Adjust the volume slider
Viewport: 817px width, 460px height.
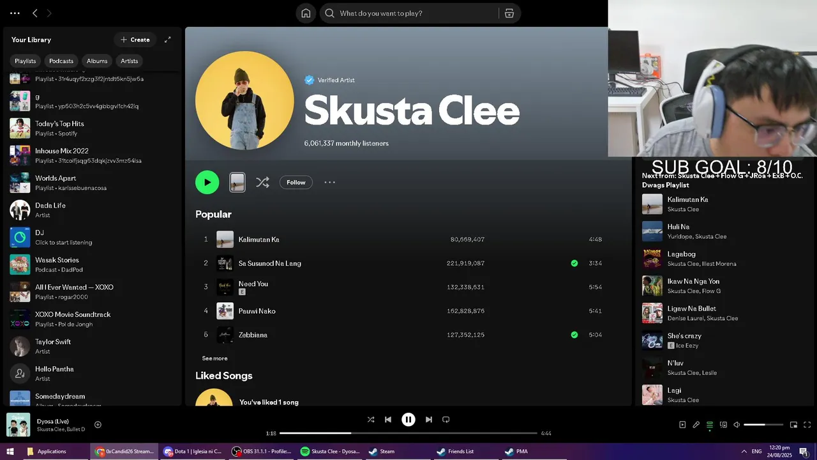tap(763, 425)
